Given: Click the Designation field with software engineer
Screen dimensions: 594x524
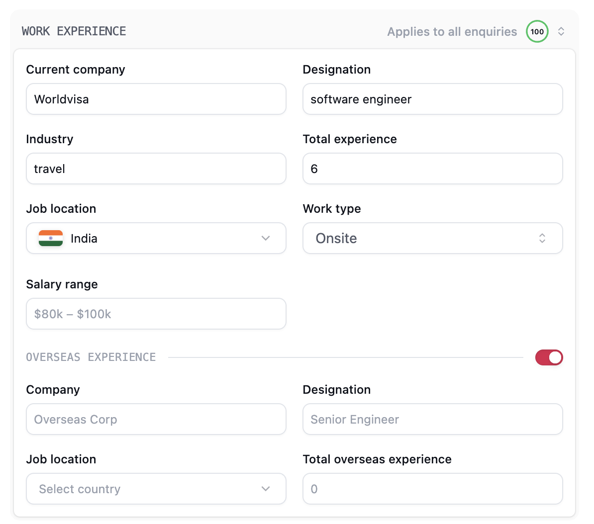Looking at the screenshot, I should [x=433, y=99].
